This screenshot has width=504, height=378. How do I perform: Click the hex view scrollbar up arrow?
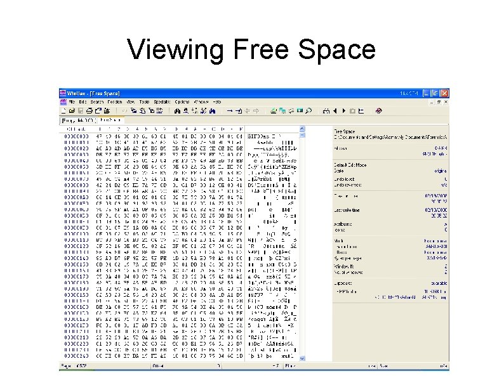[x=302, y=129]
